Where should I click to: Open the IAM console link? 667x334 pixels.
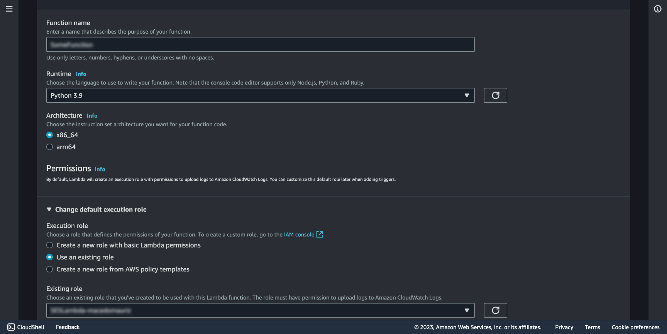point(299,234)
